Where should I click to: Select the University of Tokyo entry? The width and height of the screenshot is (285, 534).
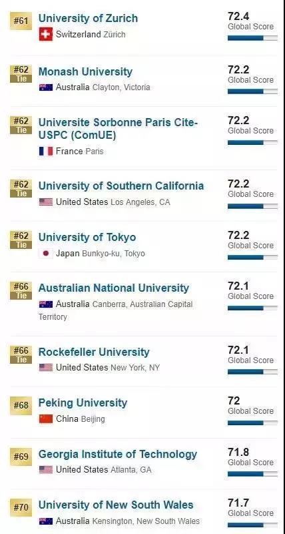[x=87, y=237]
